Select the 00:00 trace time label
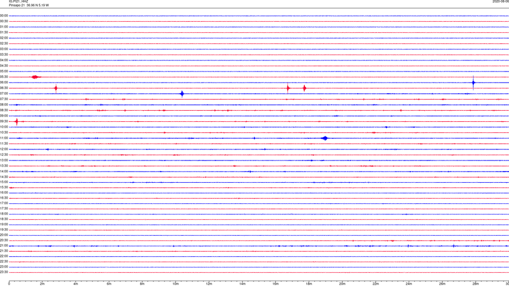Image resolution: width=509 pixels, height=286 pixels. point(4,16)
